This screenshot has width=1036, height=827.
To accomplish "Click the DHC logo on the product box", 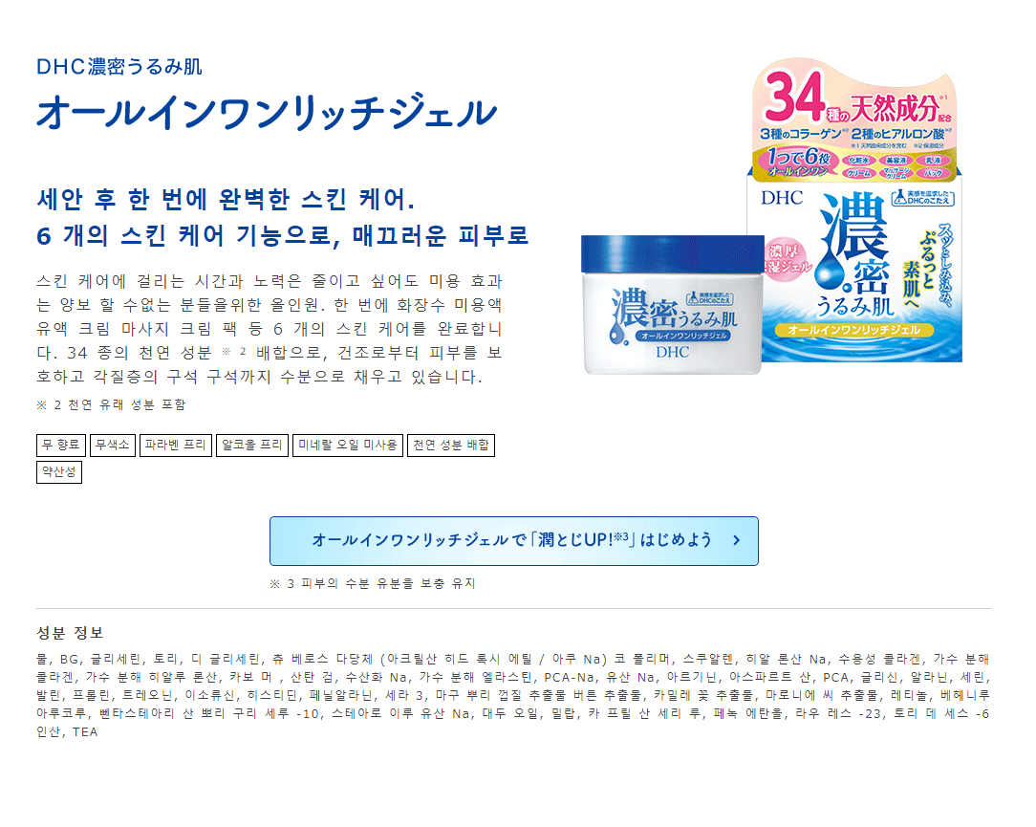I will (782, 198).
